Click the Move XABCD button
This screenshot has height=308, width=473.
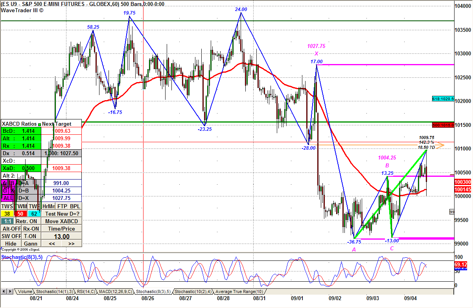[x=62, y=221]
